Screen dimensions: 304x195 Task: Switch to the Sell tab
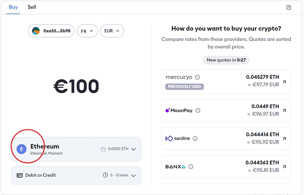(x=32, y=7)
